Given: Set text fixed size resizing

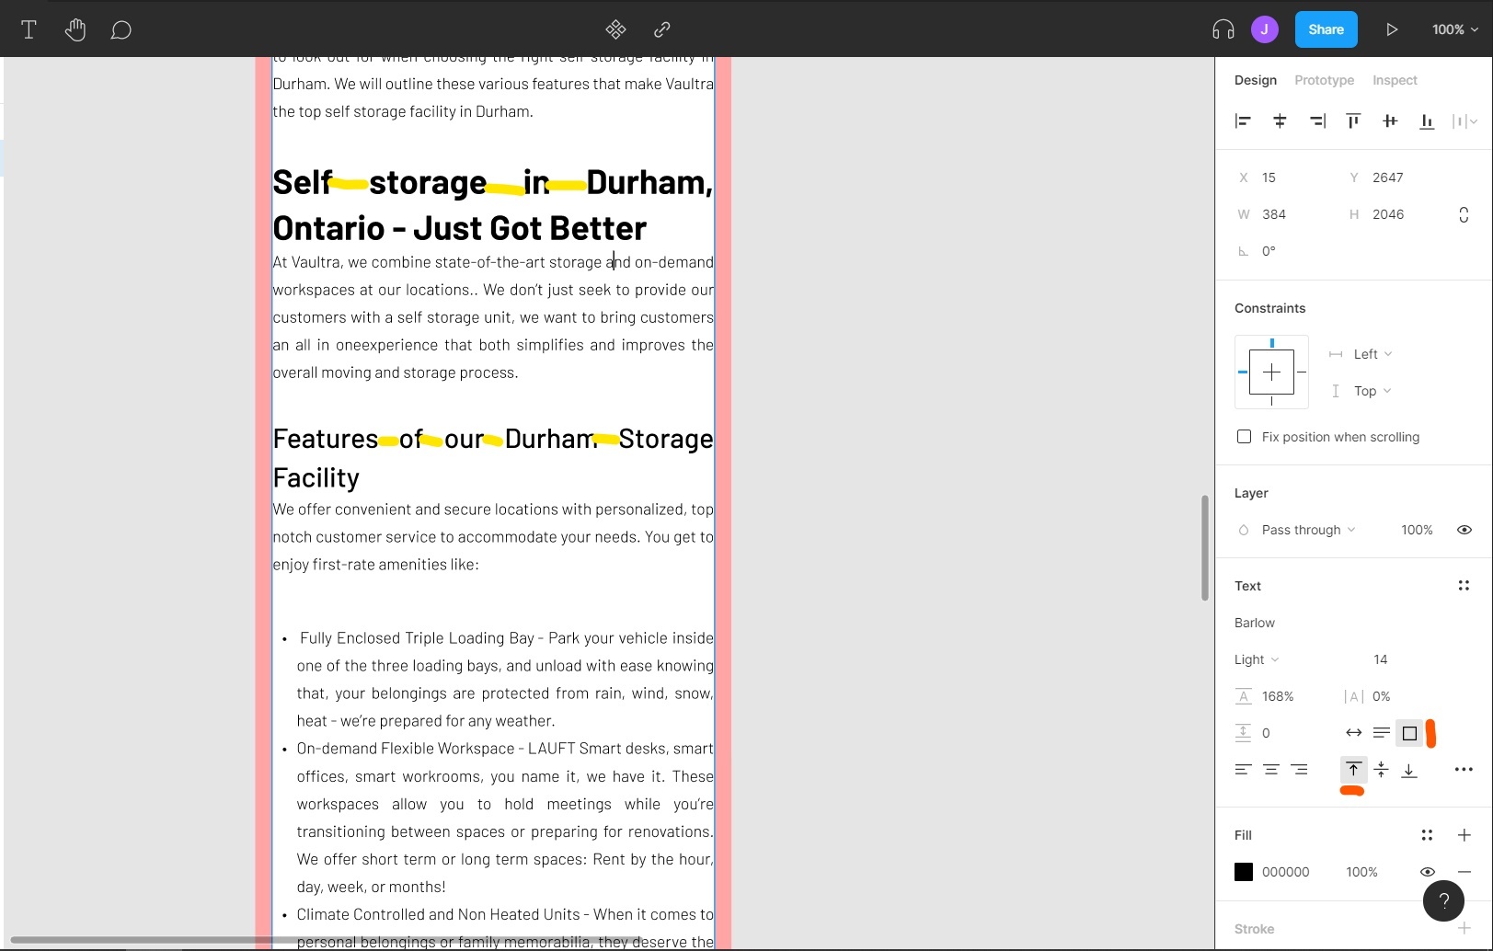Looking at the screenshot, I should 1409,733.
